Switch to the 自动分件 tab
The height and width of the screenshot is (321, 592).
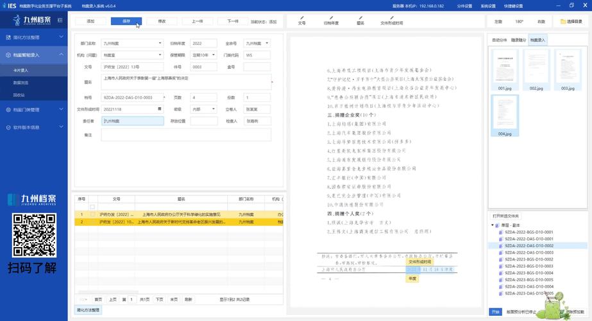[499, 40]
